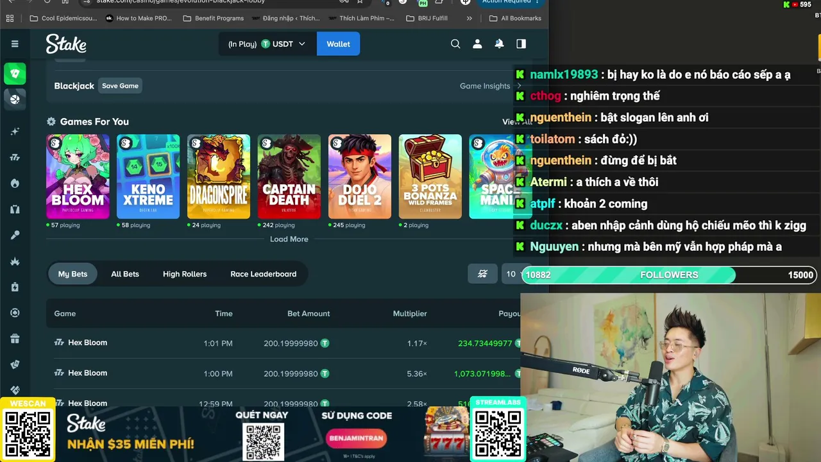
Task: Click the 234.73449977 payout value
Action: tap(485, 343)
